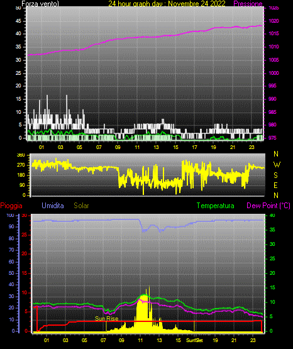Click the 270 wind direction scale value
293x349 pixels.
click(x=21, y=165)
